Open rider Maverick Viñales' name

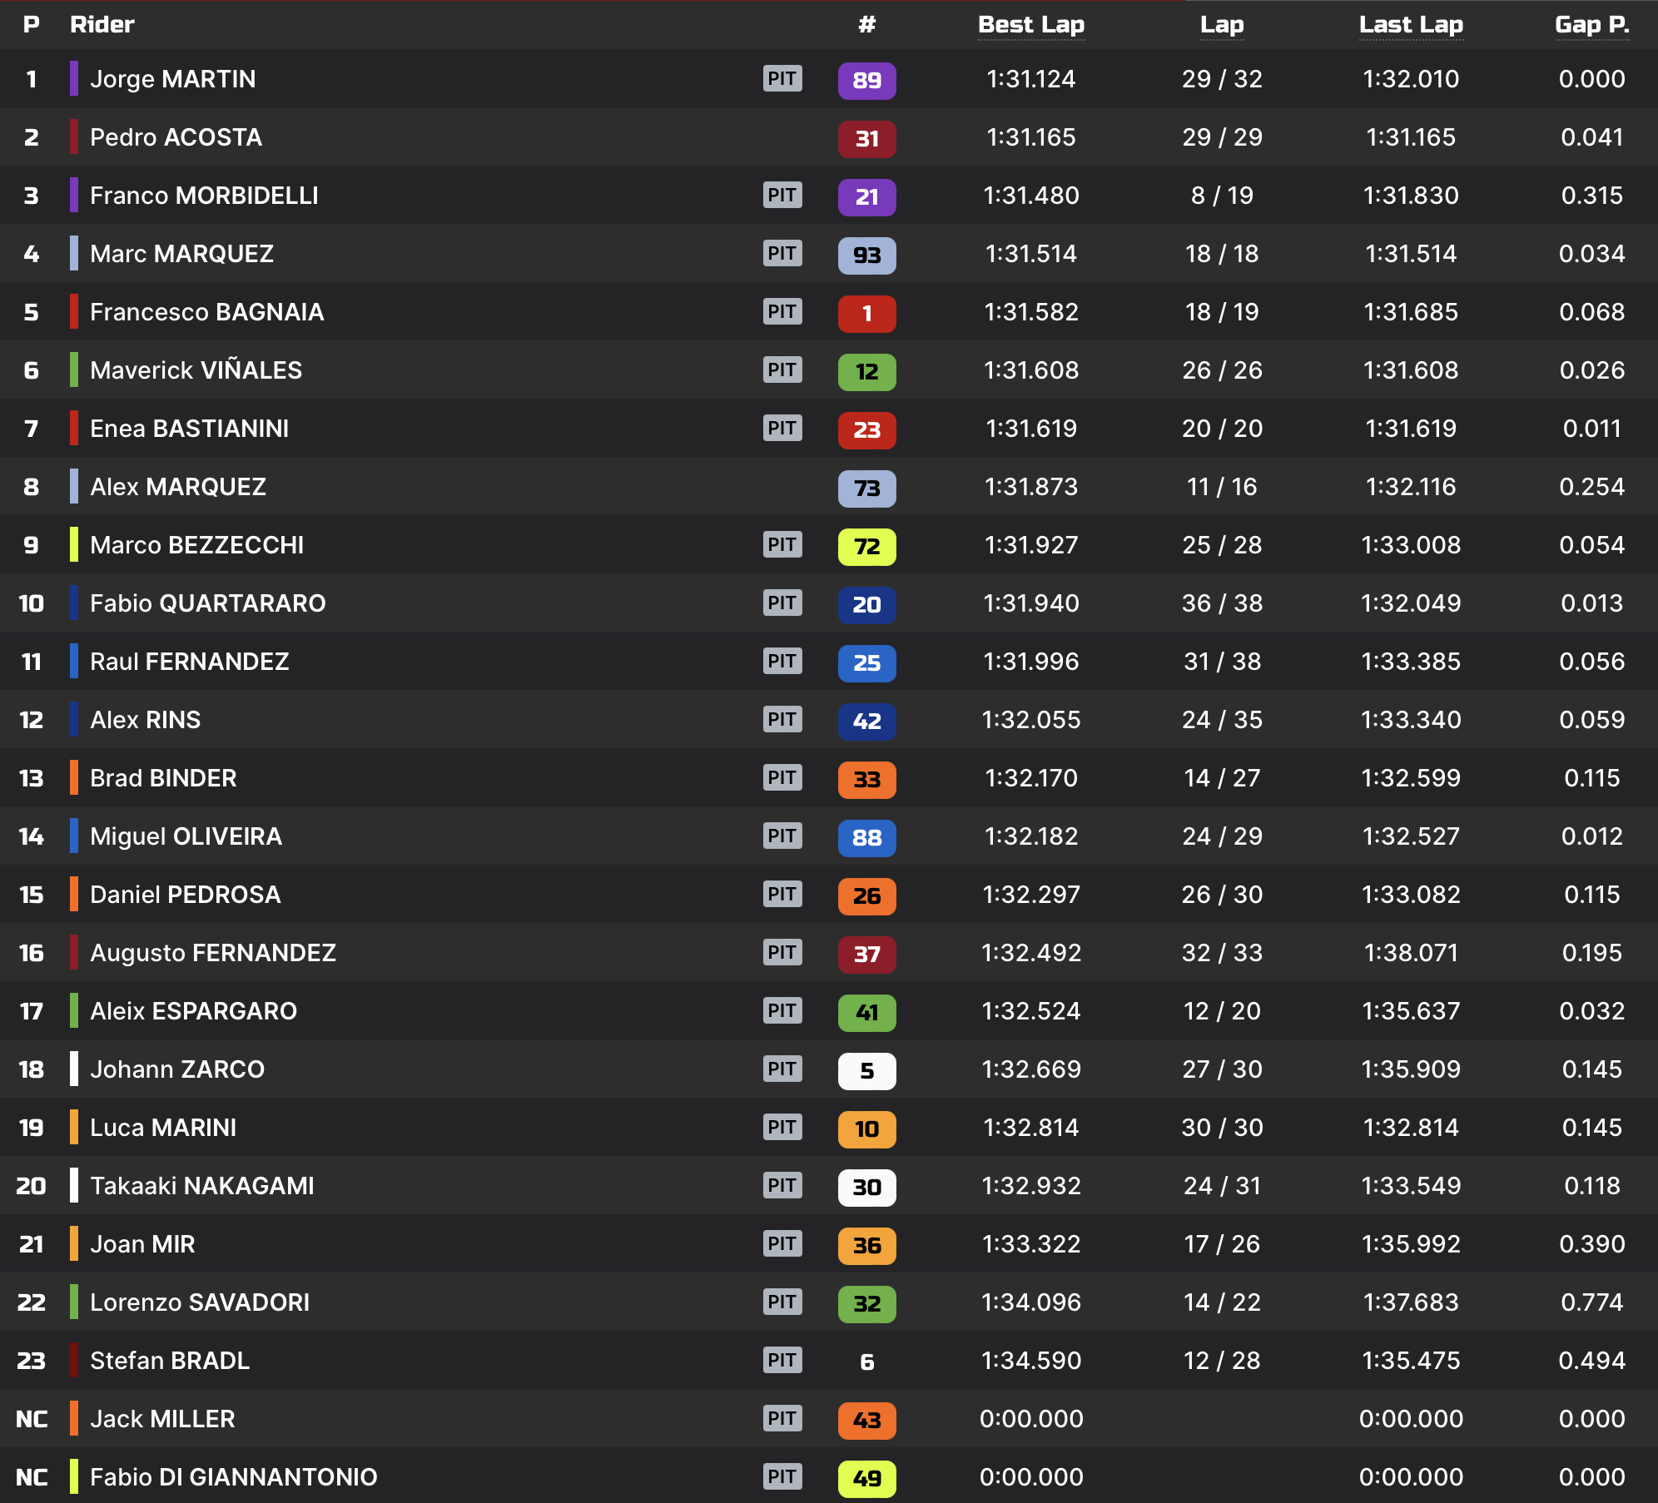(196, 370)
